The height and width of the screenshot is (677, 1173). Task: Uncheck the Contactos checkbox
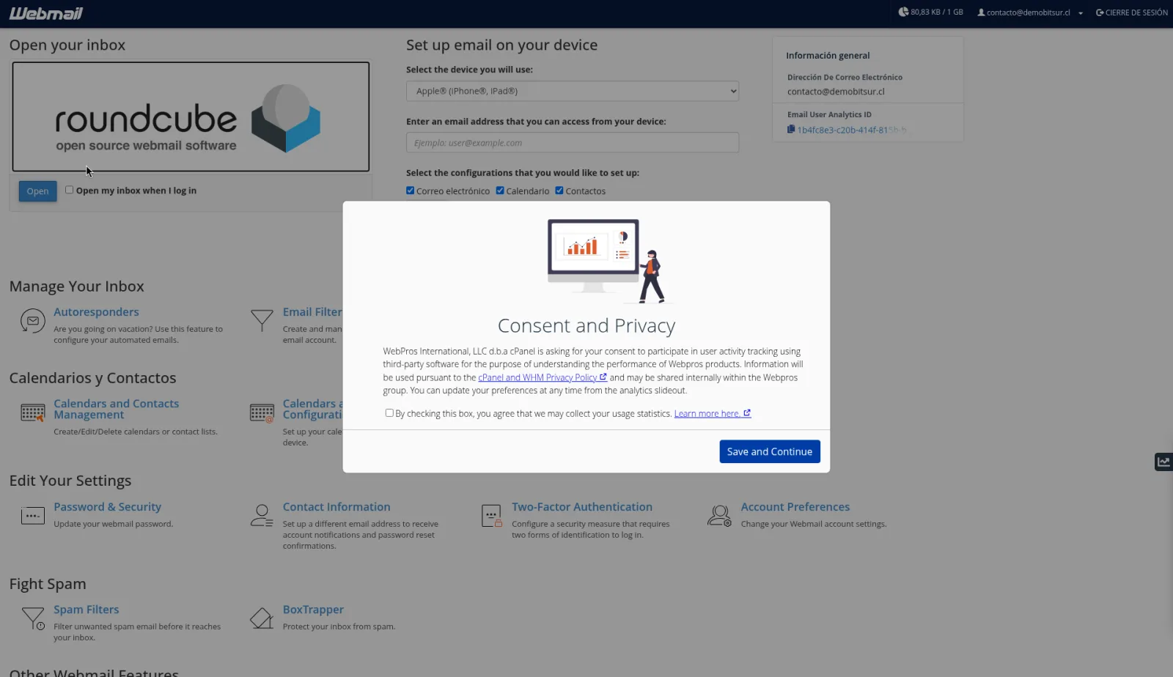click(559, 190)
